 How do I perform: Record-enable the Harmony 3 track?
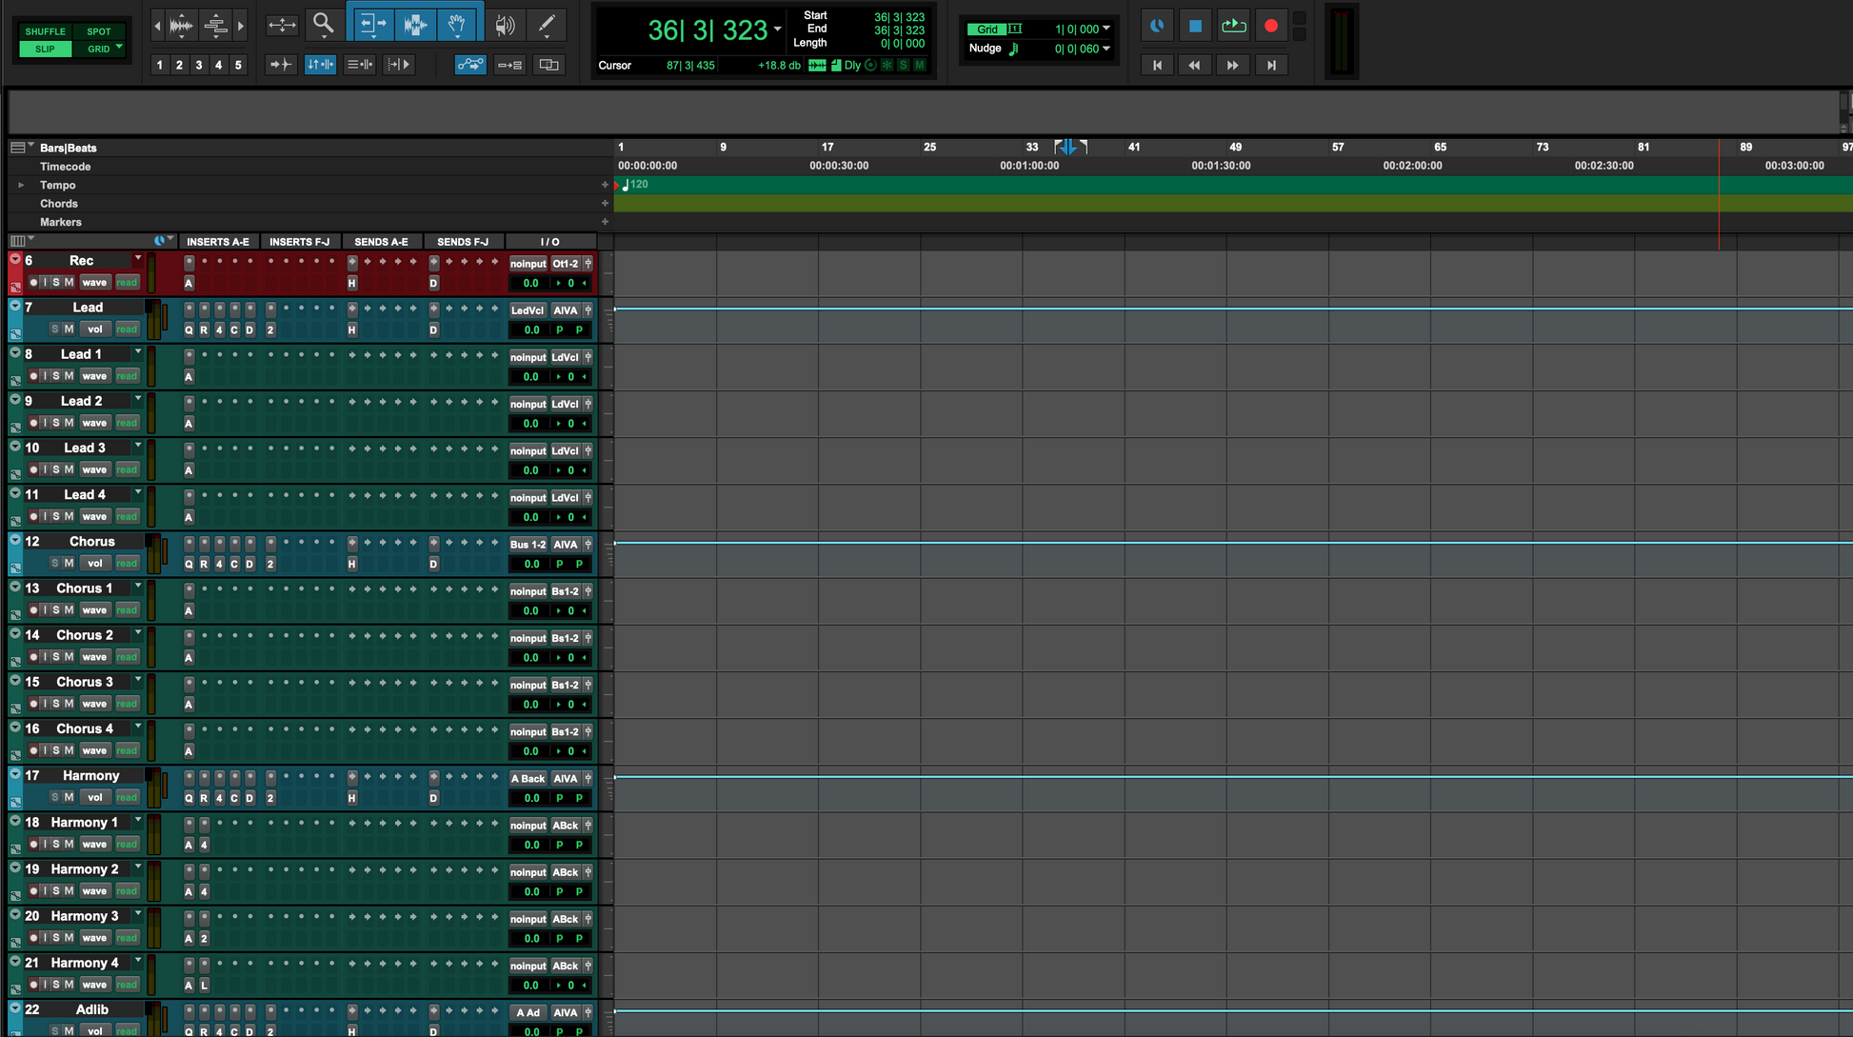point(33,938)
